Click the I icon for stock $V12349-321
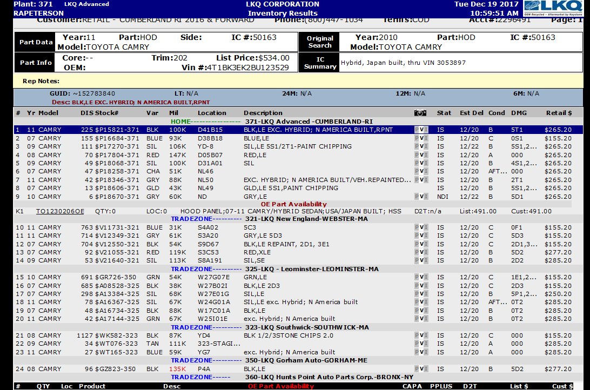The image size is (590, 390). [426, 236]
